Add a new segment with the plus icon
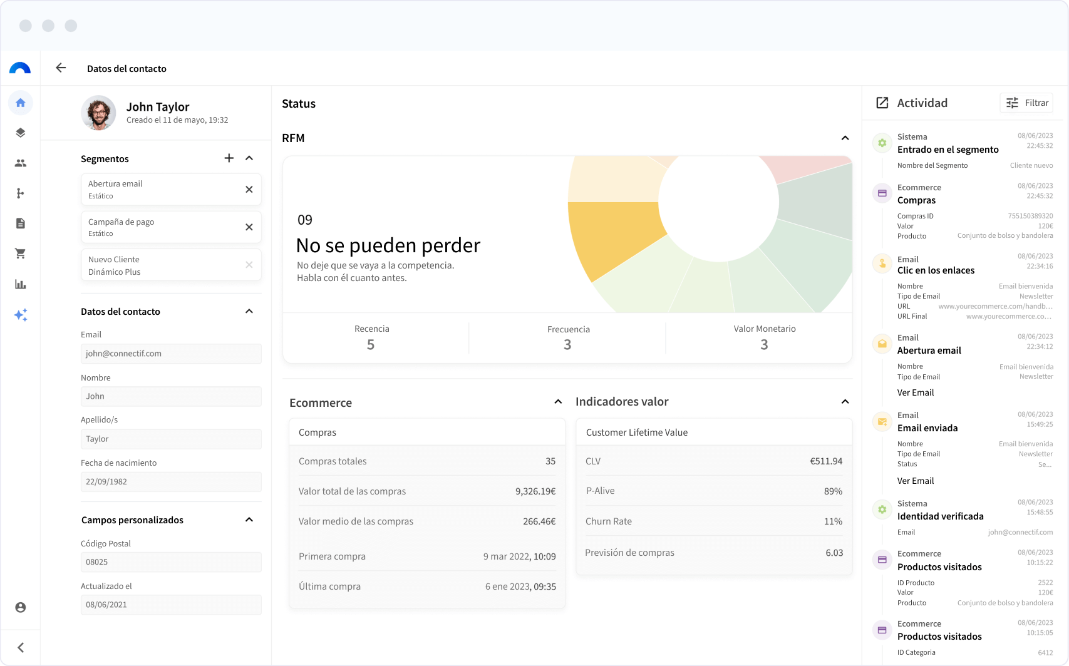 coord(229,158)
